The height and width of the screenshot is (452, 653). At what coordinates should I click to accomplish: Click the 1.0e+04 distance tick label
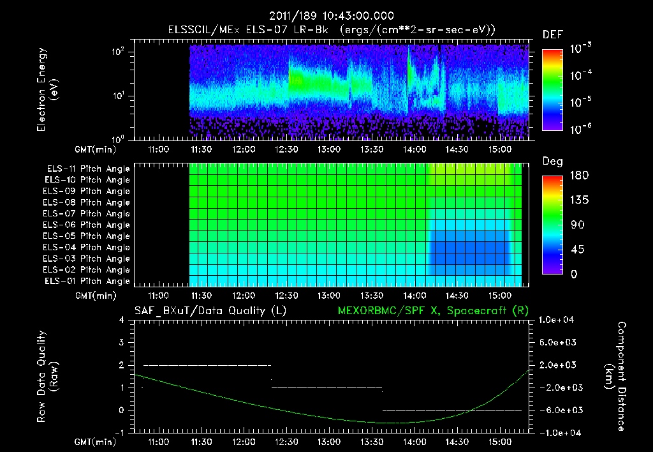(556, 320)
